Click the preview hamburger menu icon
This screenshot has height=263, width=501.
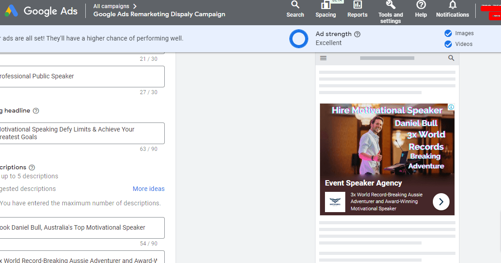tap(323, 58)
